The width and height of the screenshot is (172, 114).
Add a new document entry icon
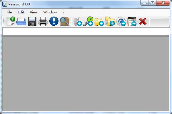click(77, 21)
